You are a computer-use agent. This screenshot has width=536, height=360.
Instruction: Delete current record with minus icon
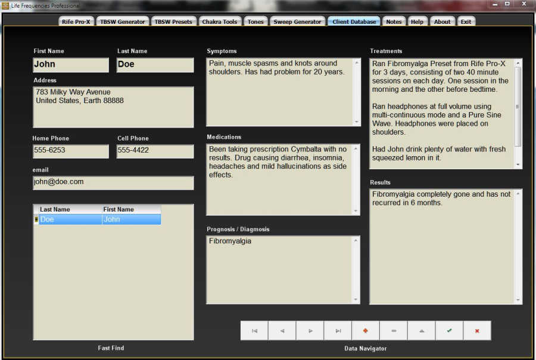[394, 331]
